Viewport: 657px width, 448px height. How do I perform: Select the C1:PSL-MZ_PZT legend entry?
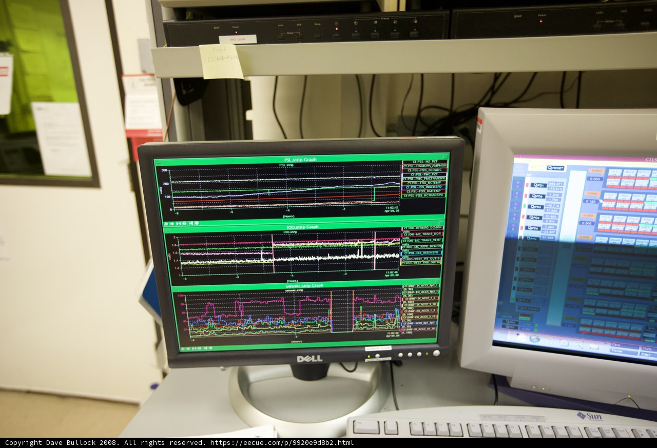[x=424, y=161]
